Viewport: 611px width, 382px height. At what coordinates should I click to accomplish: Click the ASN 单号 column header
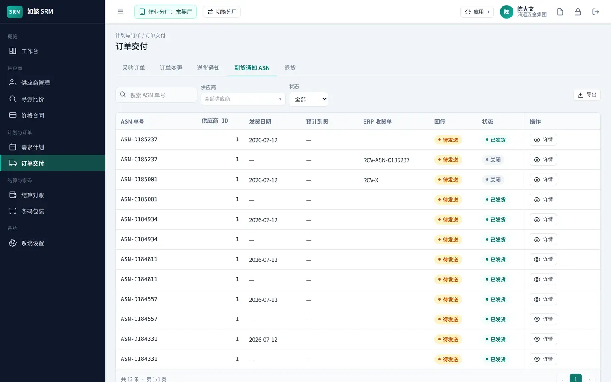coord(132,121)
